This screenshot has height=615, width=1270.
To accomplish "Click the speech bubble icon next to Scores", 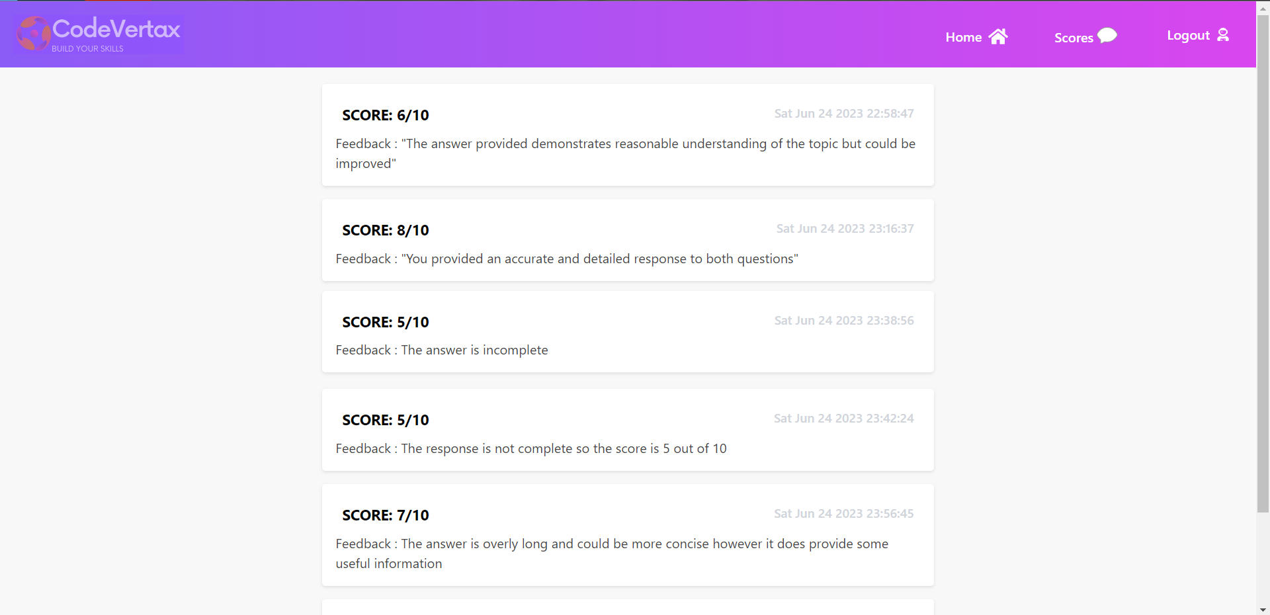I will click(1106, 36).
